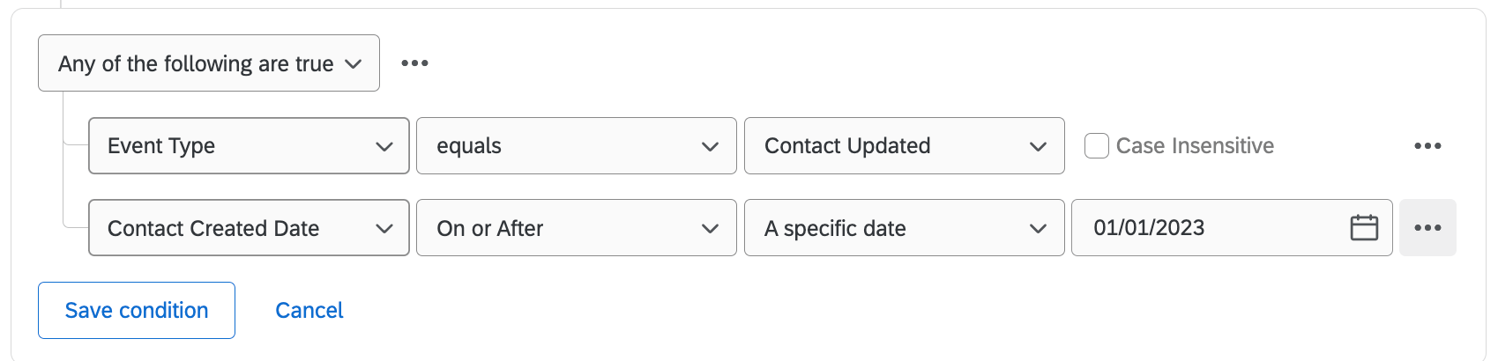Image resolution: width=1498 pixels, height=361 pixels.
Task: Click Save condition button
Action: [137, 310]
